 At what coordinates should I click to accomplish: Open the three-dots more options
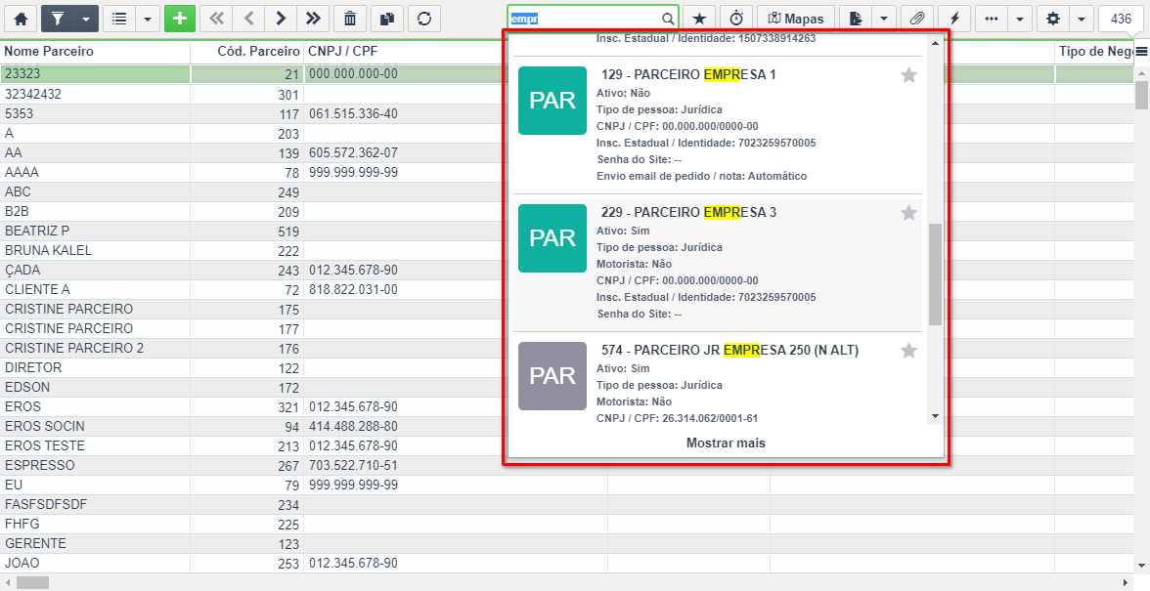992,19
